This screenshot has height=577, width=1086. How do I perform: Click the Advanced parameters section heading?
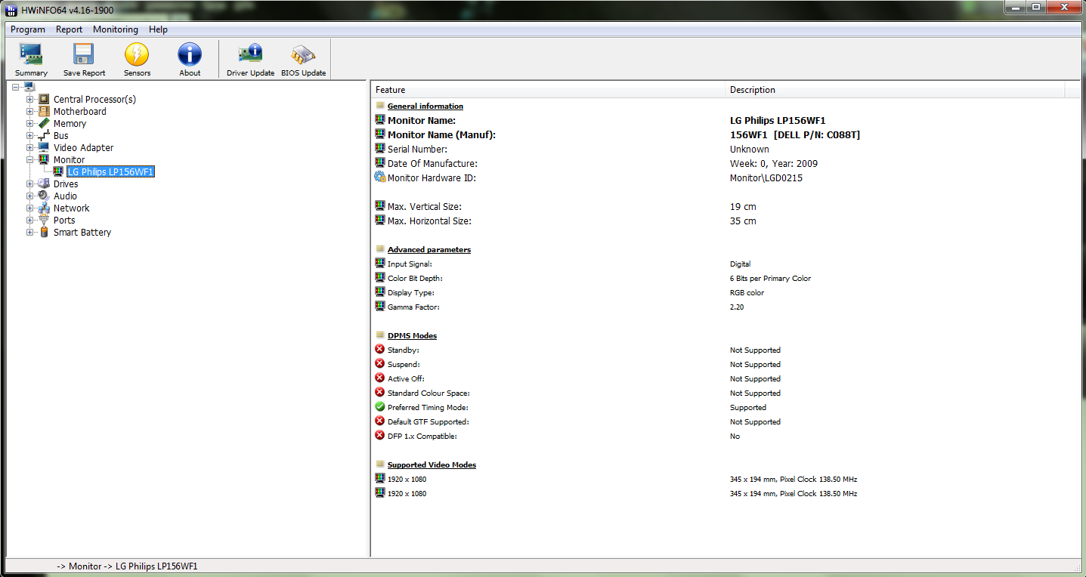[x=429, y=249]
